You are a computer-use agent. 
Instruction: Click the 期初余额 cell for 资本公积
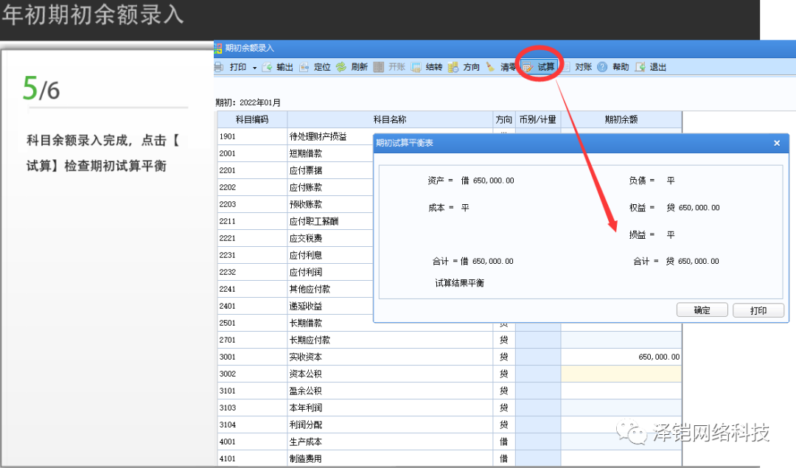point(621,374)
